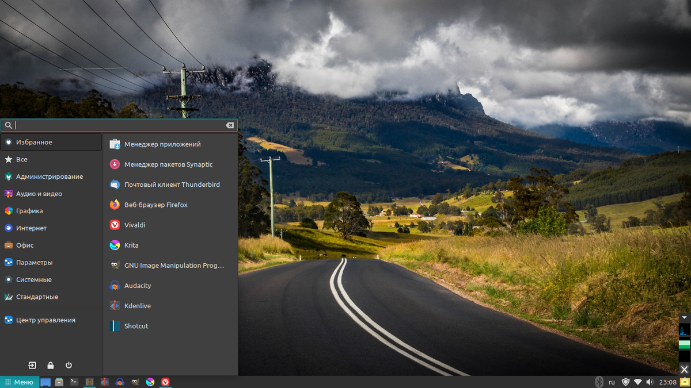Open Менеджер приложений from favorites

coord(170,144)
